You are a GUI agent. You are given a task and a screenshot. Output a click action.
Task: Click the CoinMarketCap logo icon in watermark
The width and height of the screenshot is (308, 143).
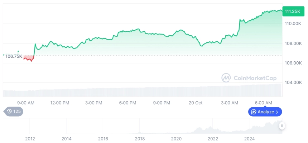(x=226, y=78)
